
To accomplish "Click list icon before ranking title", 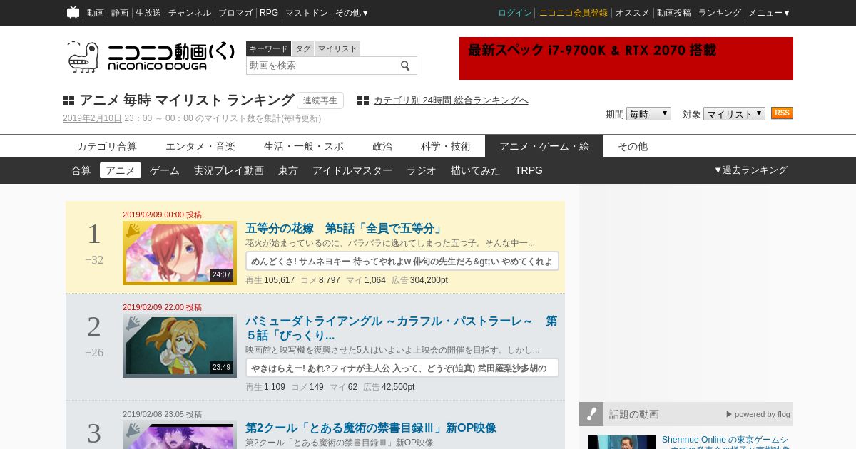I will pos(68,100).
